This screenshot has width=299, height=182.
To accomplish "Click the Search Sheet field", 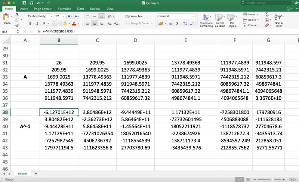I will click(266, 3).
